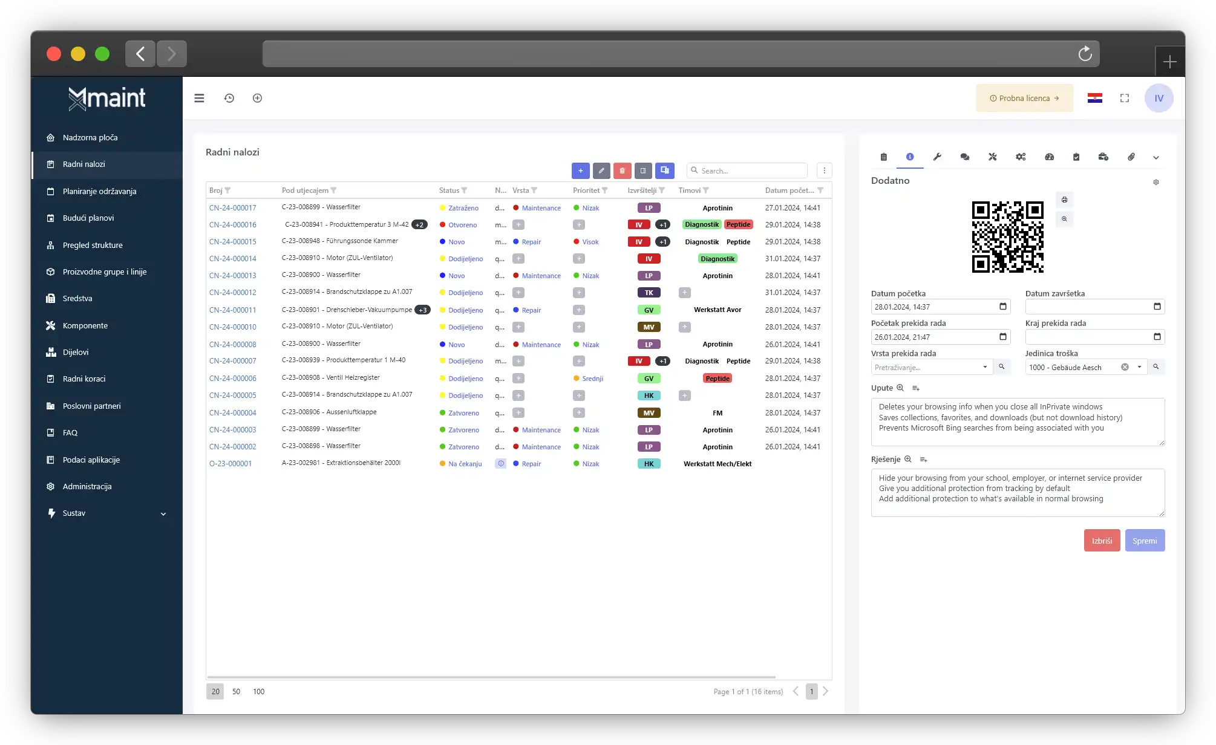Open the comments tab with chat bubbles
The width and height of the screenshot is (1216, 745).
965,157
